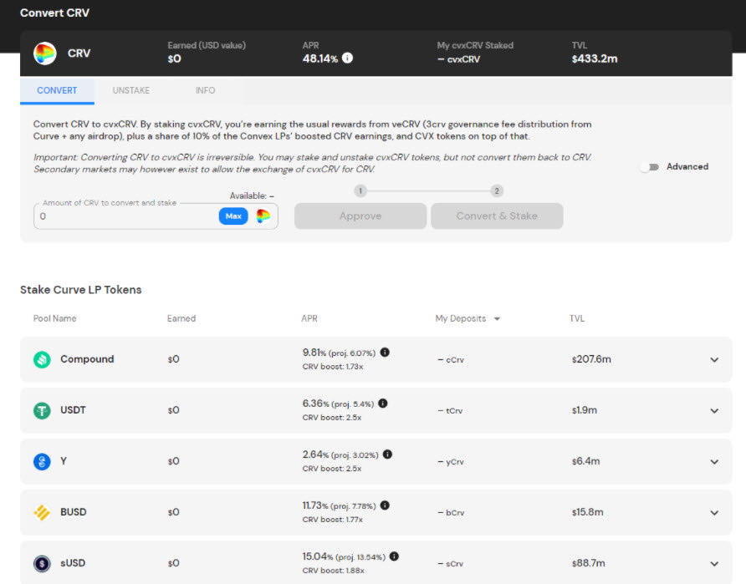Click the "– sCrv" deposit value
The height and width of the screenshot is (584, 746).
[x=450, y=564]
